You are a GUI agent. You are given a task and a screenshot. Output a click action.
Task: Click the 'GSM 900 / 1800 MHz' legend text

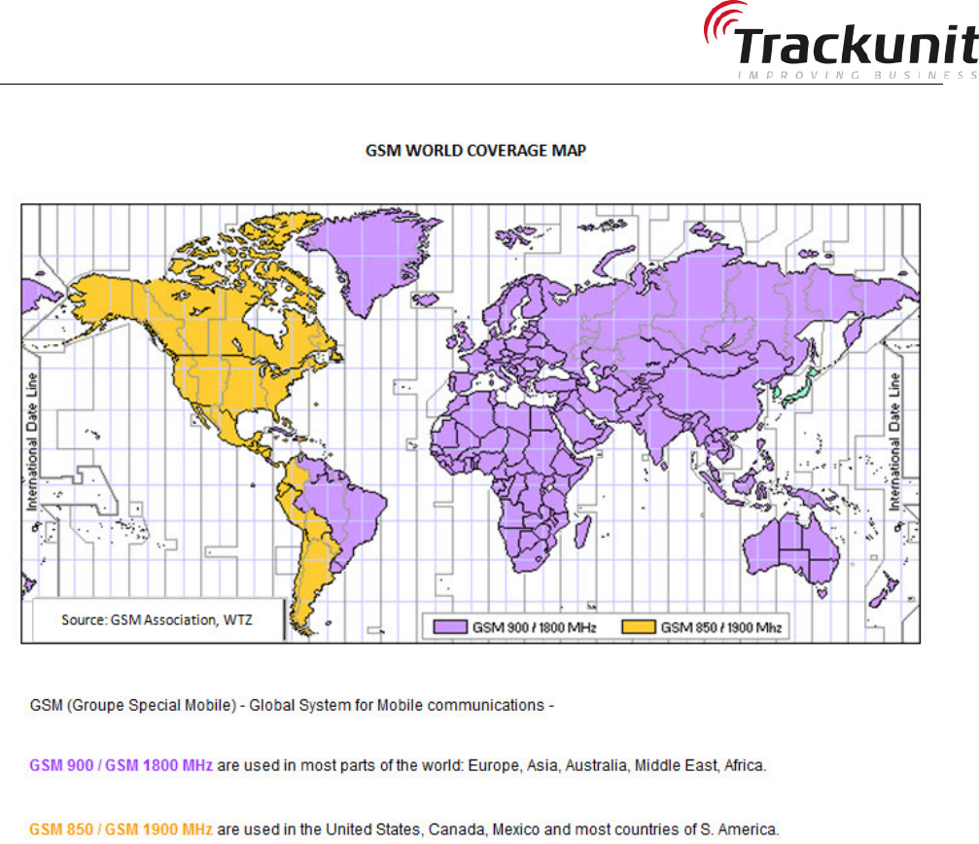(535, 627)
